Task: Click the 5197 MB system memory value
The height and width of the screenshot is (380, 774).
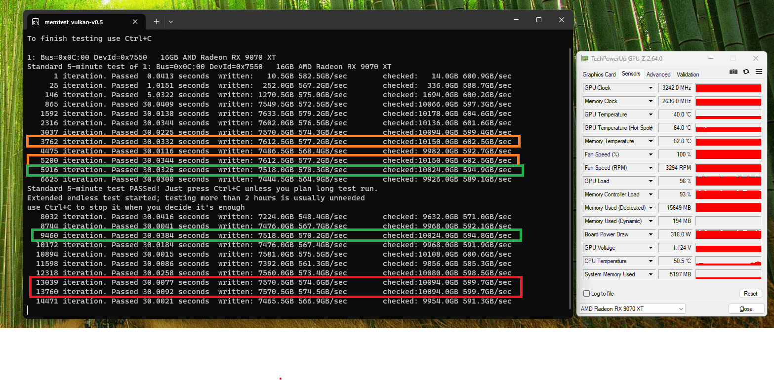Action: 675,274
